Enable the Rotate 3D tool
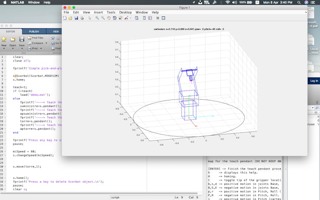Screen dimensions: 320x200 point(115,18)
